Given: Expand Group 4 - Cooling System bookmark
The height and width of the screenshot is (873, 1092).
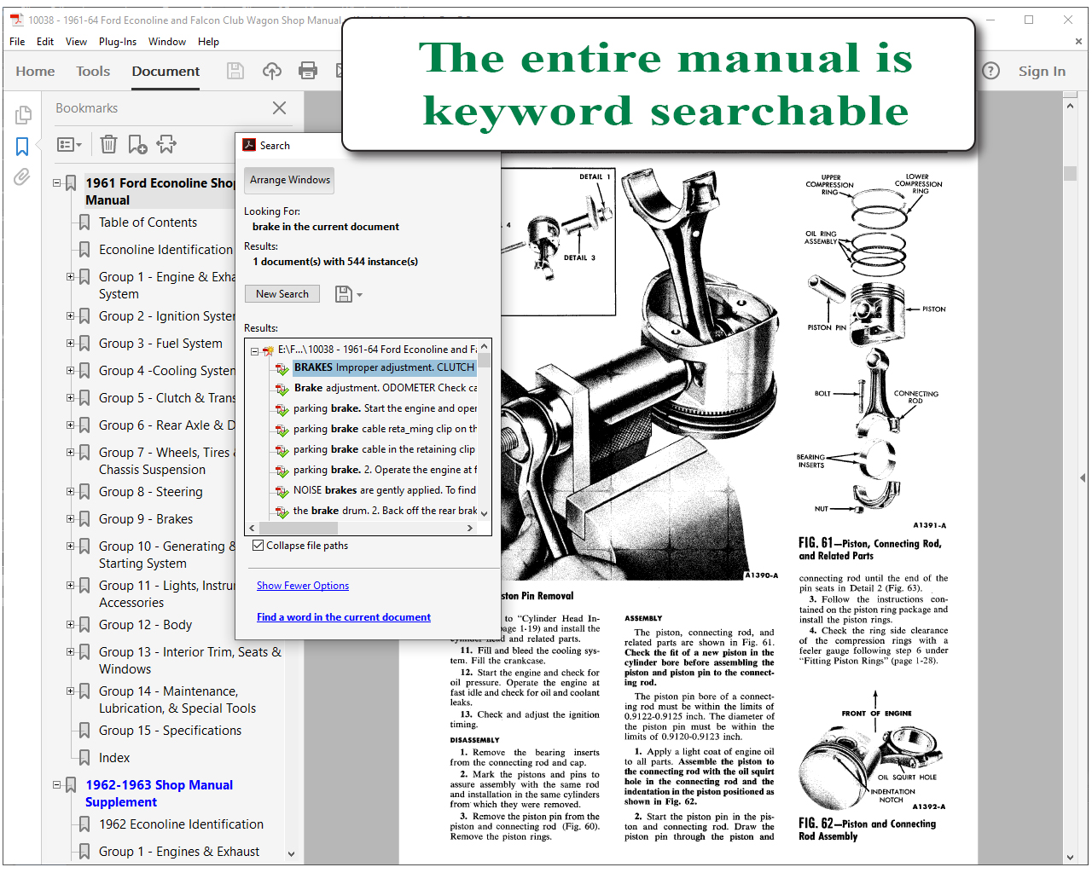Looking at the screenshot, I should [71, 370].
